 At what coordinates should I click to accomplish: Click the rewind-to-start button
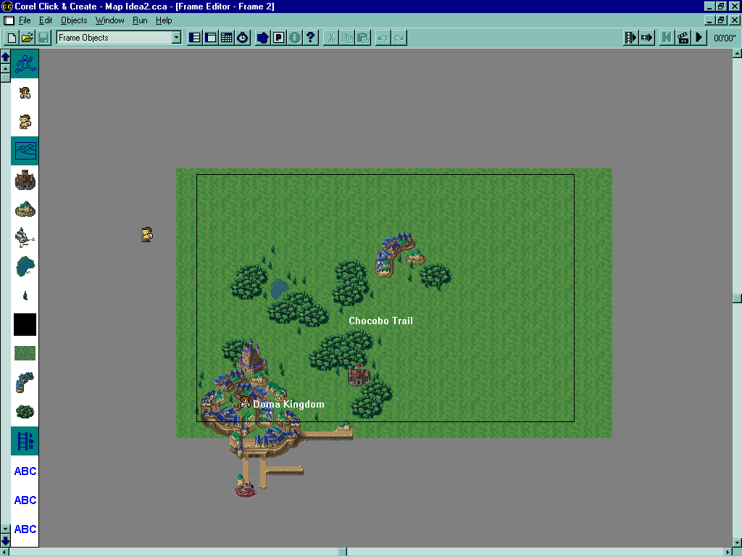click(667, 38)
